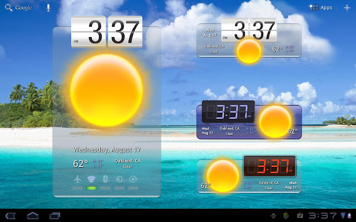
Task: Toggle auto-rotate lock in the large widget
Action: [133, 179]
